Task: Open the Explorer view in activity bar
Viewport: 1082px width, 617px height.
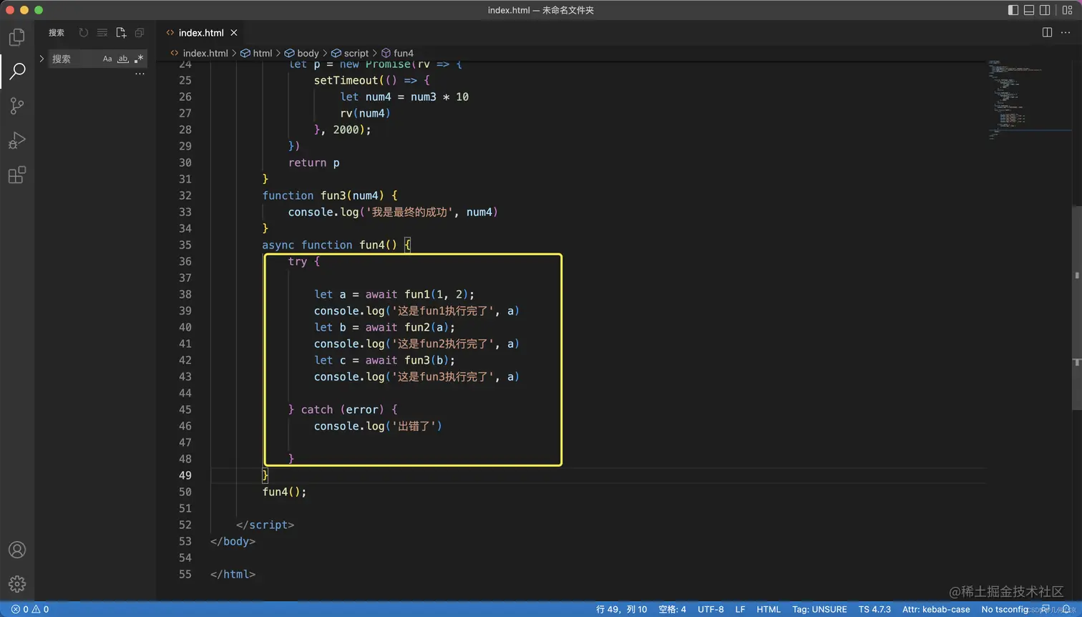Action: tap(17, 37)
